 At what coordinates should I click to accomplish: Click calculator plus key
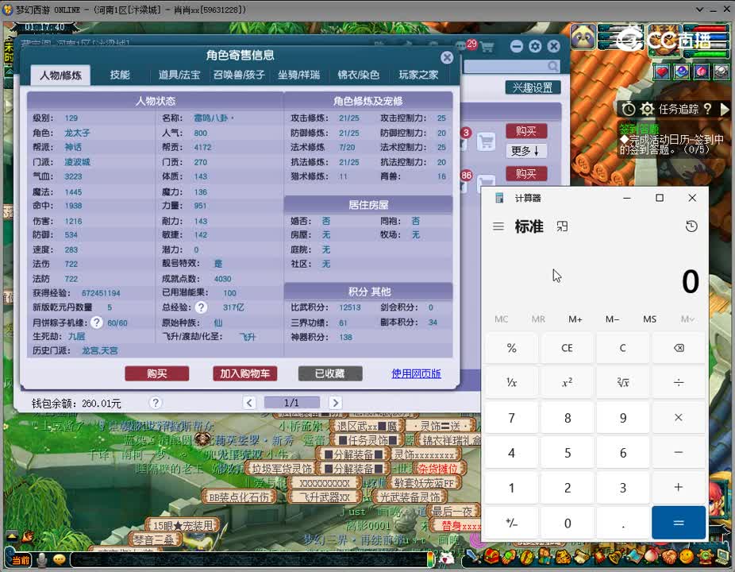679,488
